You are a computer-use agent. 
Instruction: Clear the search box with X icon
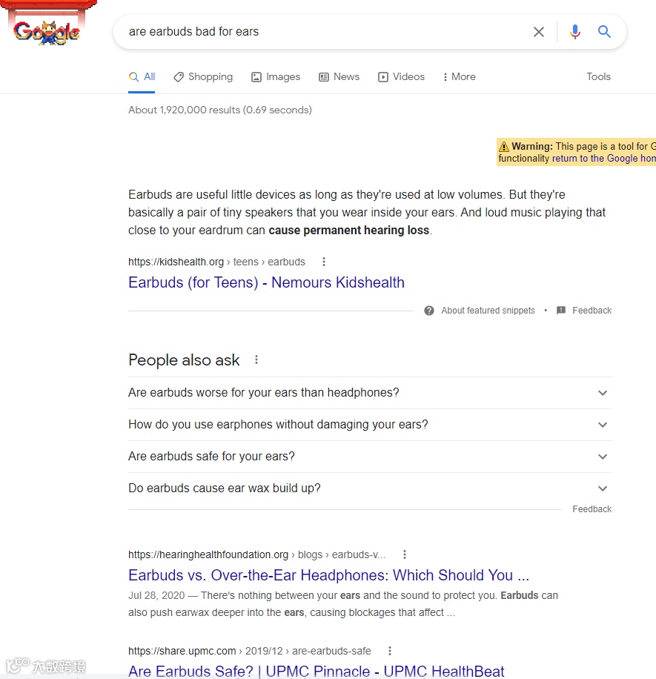(x=539, y=32)
